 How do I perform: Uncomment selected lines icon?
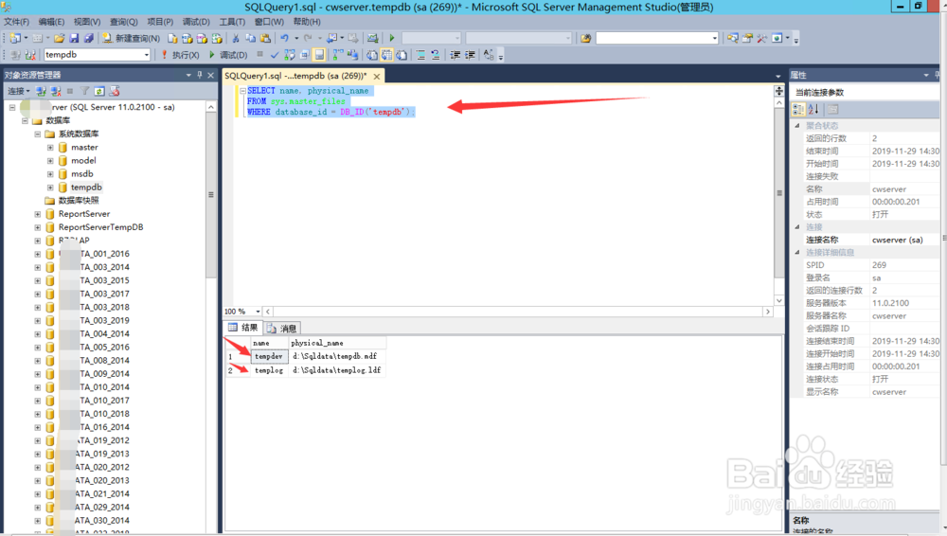[436, 55]
